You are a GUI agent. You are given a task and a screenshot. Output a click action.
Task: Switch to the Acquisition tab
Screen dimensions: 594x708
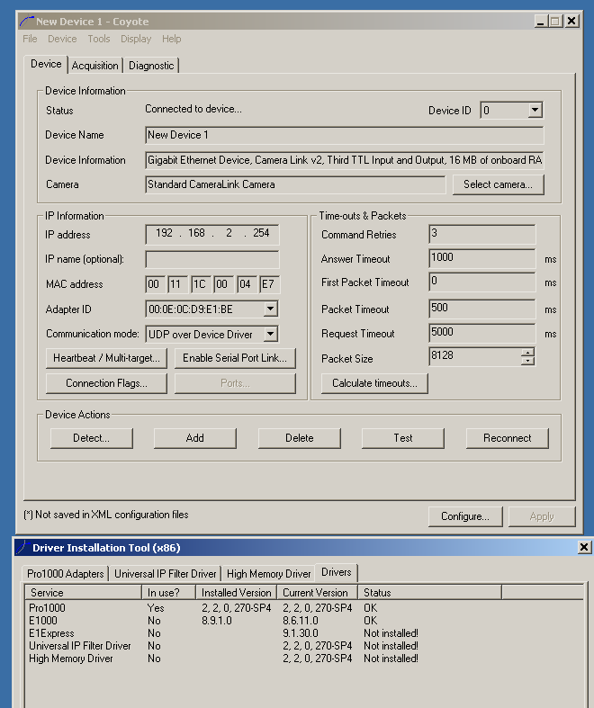(x=94, y=66)
